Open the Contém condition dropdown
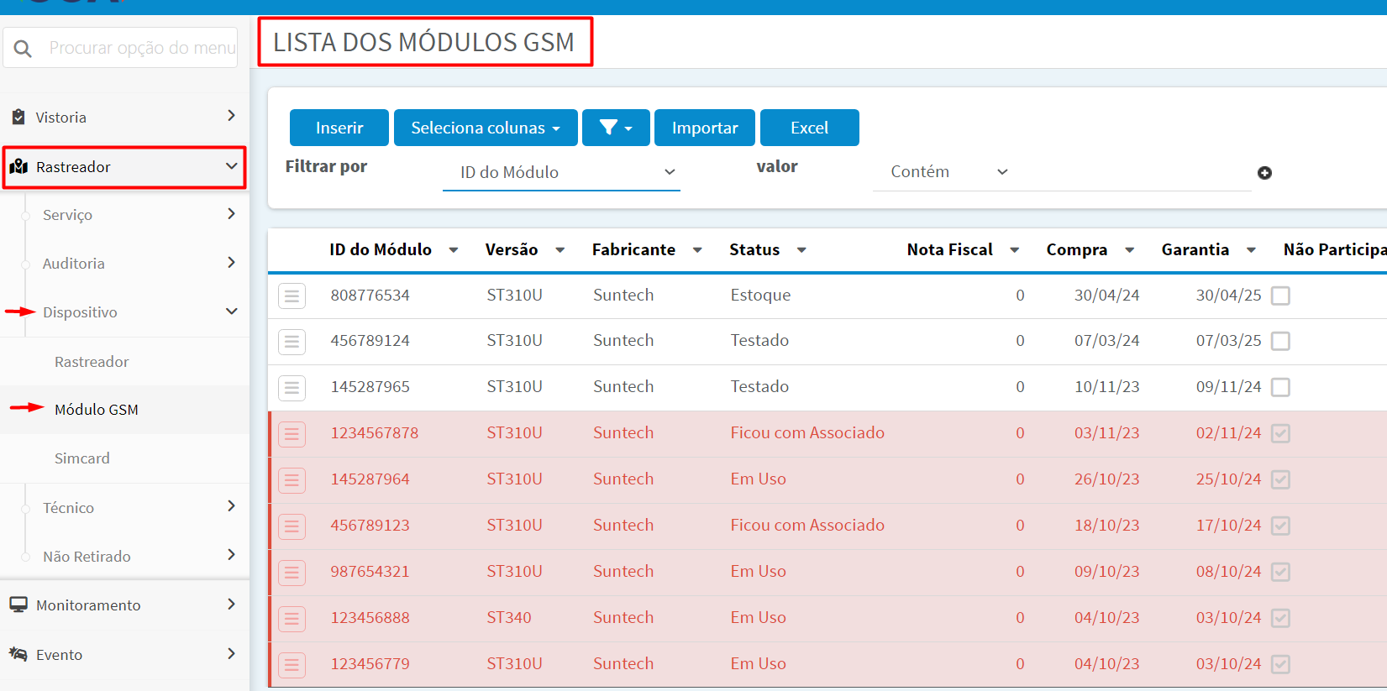Image resolution: width=1387 pixels, height=691 pixels. click(x=948, y=171)
